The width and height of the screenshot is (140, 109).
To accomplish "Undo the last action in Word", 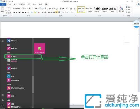I will pyautogui.click(x=6, y=1).
